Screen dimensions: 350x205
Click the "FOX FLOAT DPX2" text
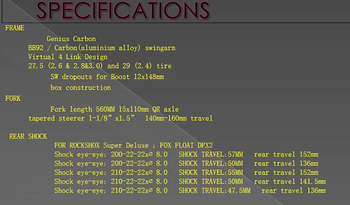pos(186,146)
